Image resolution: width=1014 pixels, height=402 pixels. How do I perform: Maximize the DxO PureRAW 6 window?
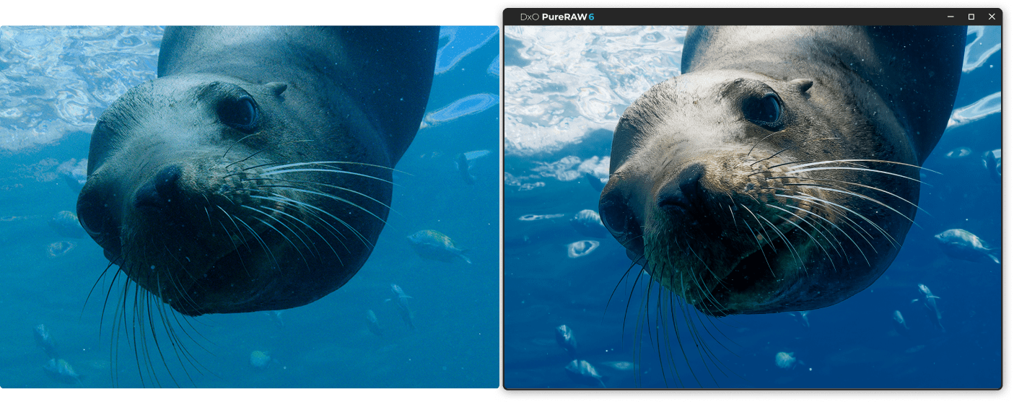coord(971,17)
